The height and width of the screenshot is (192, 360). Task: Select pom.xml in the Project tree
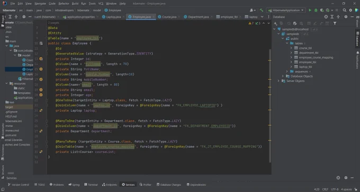(x=11, y=135)
